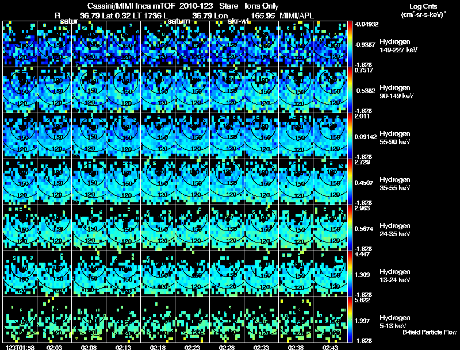This screenshot has height=350, width=460.
Task: Select the 90-149 keV panel at 02:03
Action: point(54,90)
